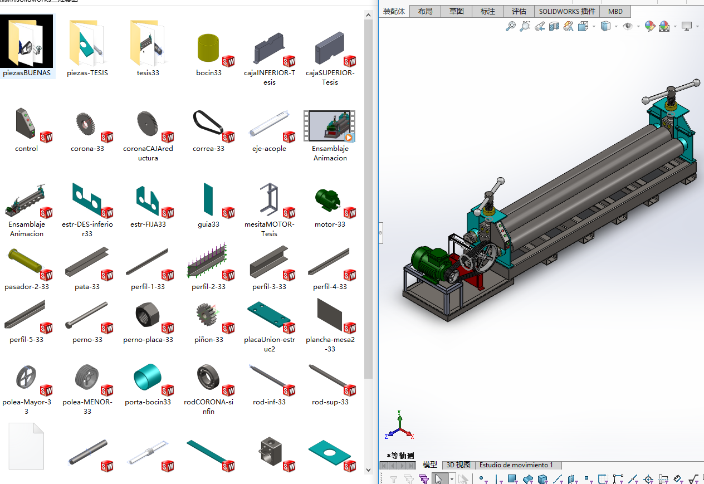Expand the View Settings dropdown

coord(697,26)
